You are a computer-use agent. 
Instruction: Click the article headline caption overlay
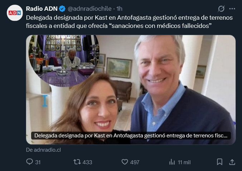(x=131, y=136)
